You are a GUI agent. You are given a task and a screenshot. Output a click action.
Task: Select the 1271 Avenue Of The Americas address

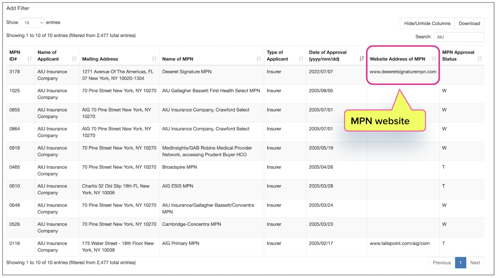point(118,75)
